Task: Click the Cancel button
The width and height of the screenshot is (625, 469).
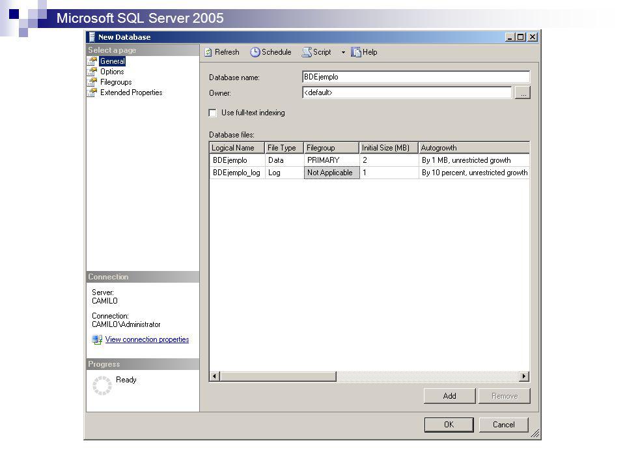Action: click(504, 425)
